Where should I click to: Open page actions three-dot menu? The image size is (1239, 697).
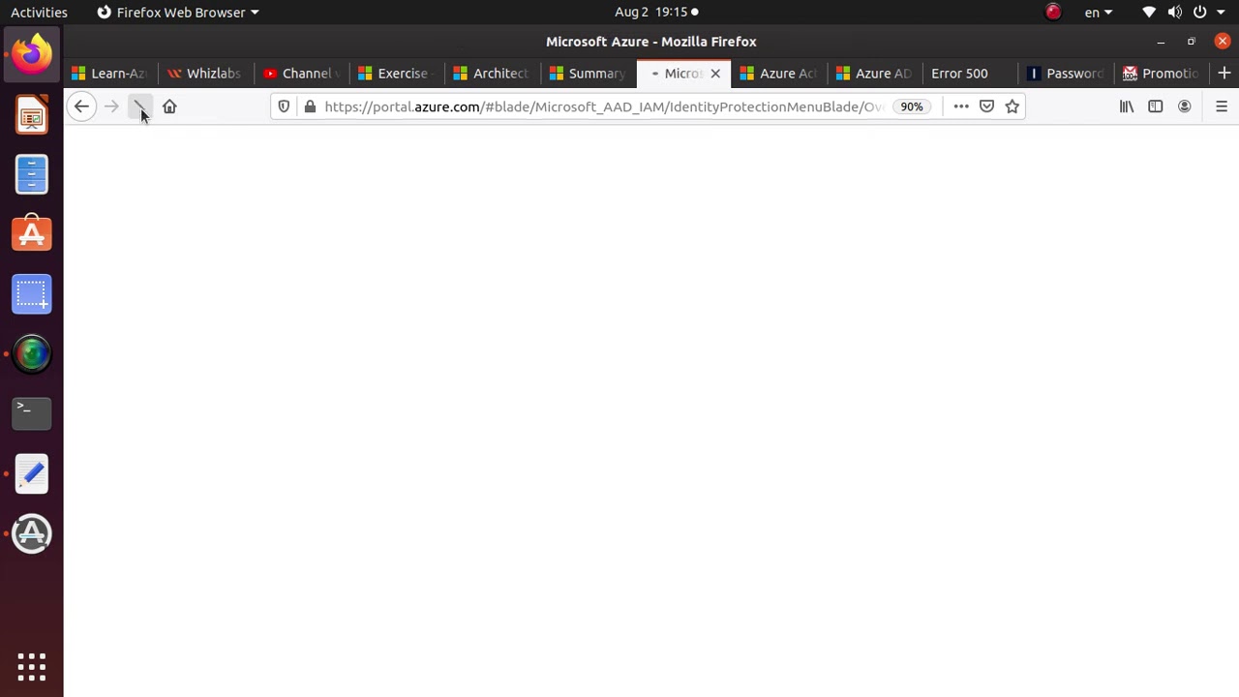click(x=961, y=106)
